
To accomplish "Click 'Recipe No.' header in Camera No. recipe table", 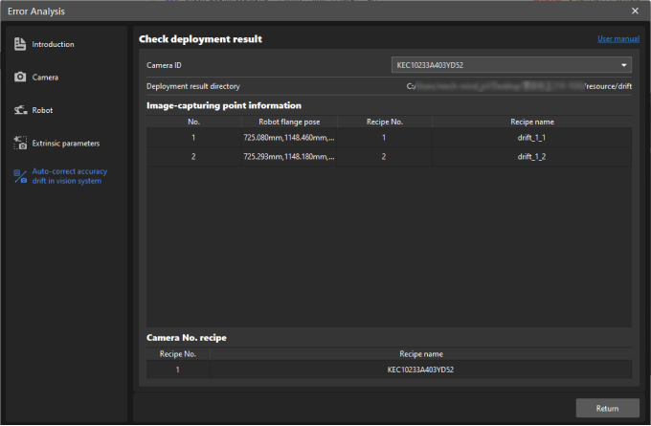I will (178, 354).
